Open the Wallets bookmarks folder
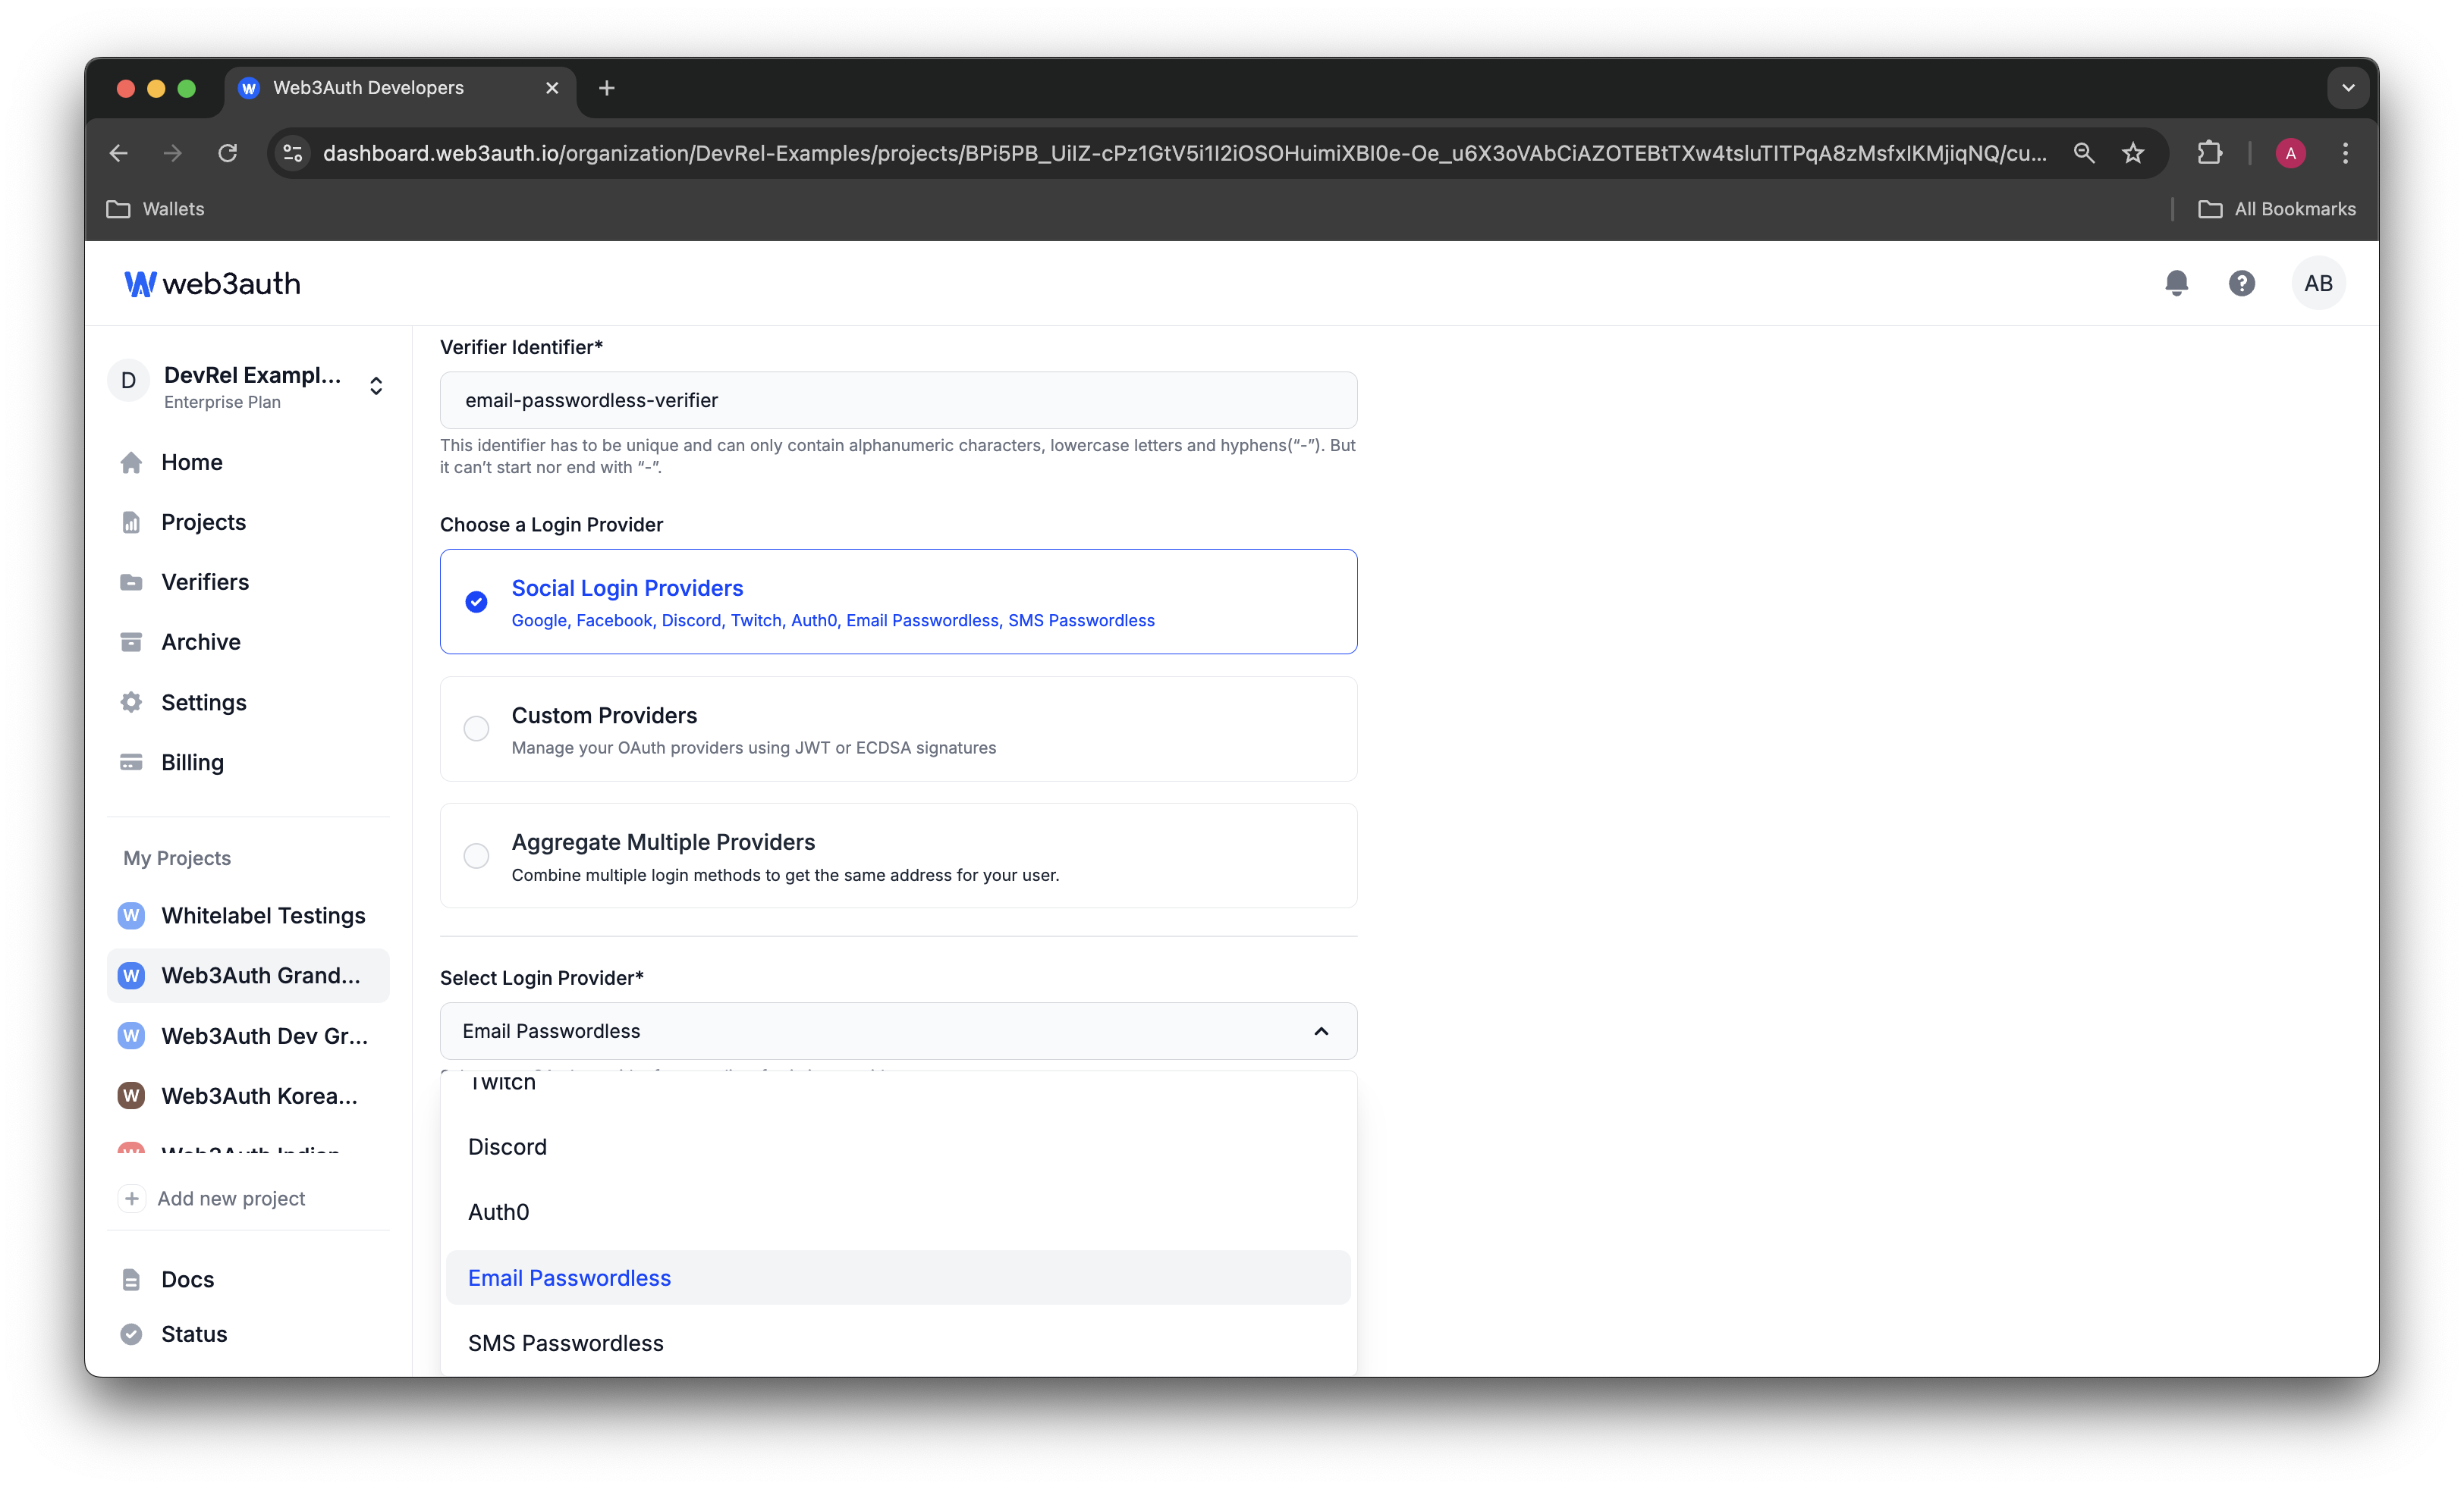Viewport: 2464px width, 1489px height. (155, 208)
